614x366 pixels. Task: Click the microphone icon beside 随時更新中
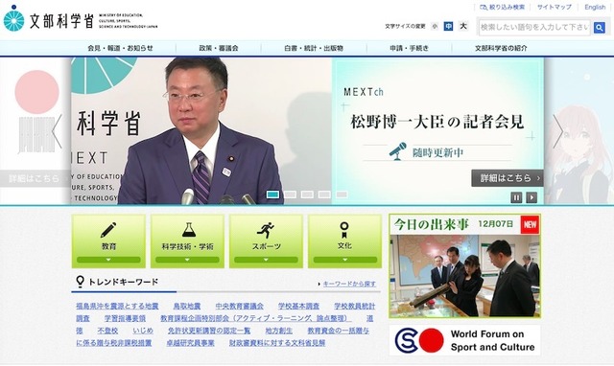pyautogui.click(x=397, y=151)
